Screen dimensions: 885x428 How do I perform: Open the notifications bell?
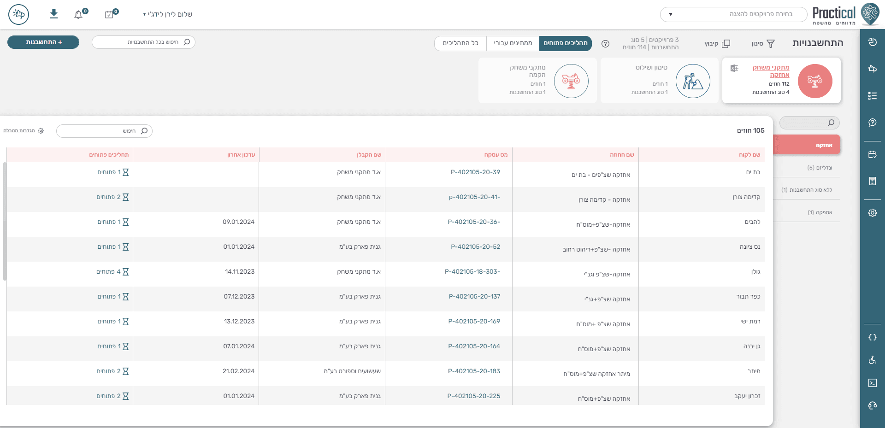pos(78,15)
